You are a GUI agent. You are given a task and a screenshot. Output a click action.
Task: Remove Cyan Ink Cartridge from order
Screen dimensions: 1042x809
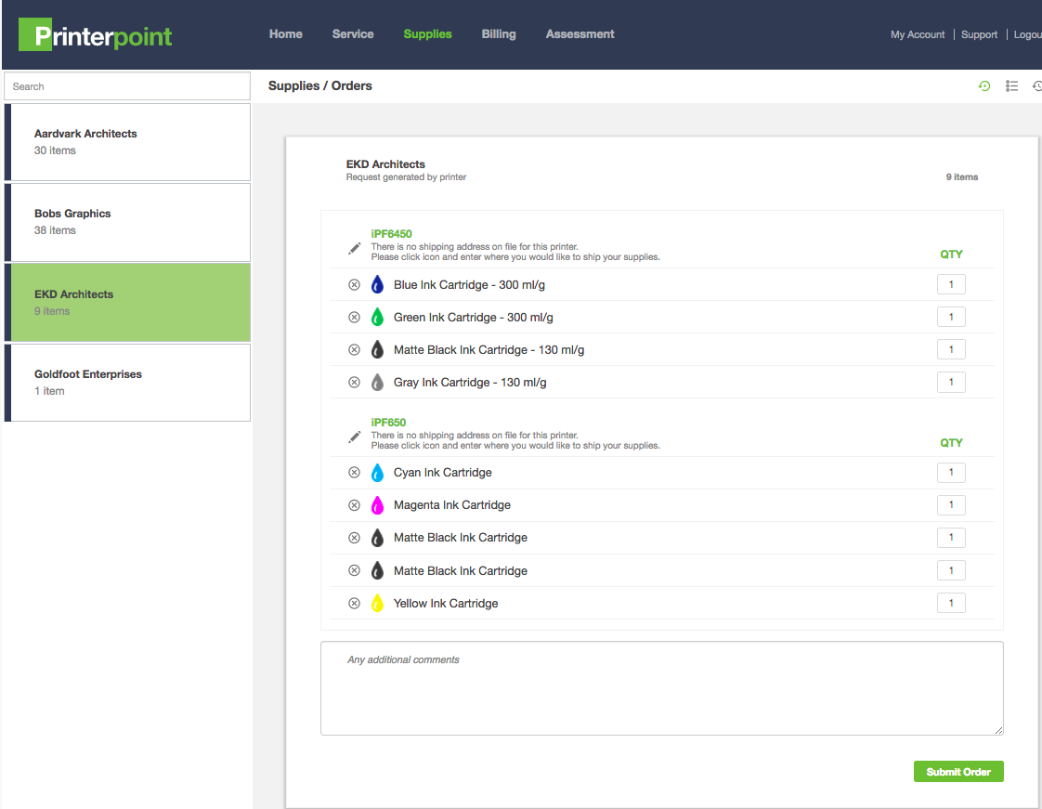pos(354,473)
